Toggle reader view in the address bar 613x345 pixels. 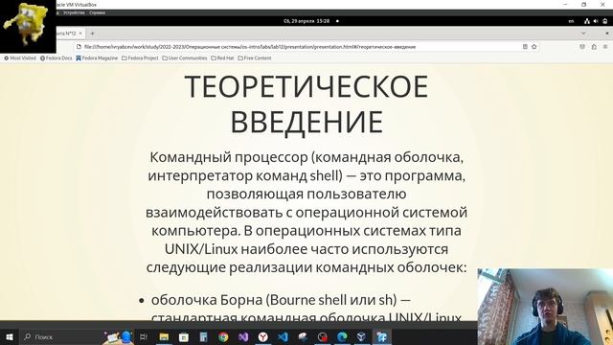[525, 47]
